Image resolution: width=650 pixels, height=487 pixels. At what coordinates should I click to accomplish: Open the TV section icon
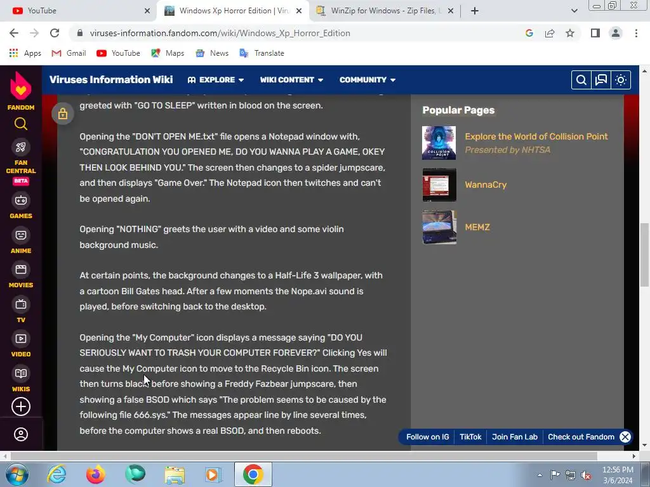coord(21,304)
